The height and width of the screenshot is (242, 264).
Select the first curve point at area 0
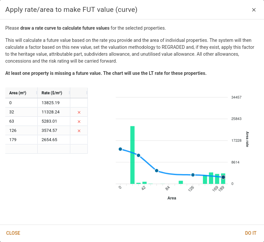(x=120, y=149)
